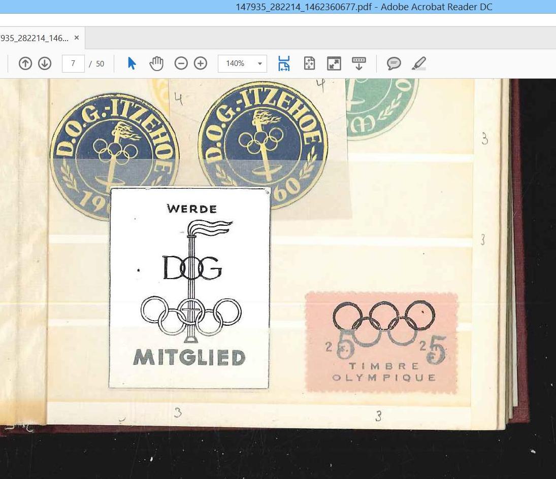The width and height of the screenshot is (556, 479).
Task: Click the pink Timbre Olympique stamp
Action: click(381, 343)
